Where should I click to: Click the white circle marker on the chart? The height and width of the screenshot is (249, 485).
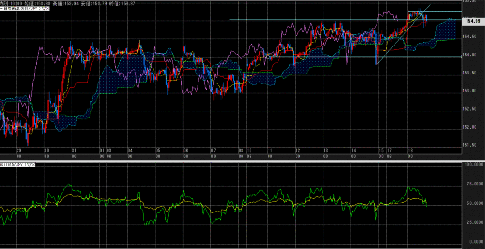coord(268,56)
